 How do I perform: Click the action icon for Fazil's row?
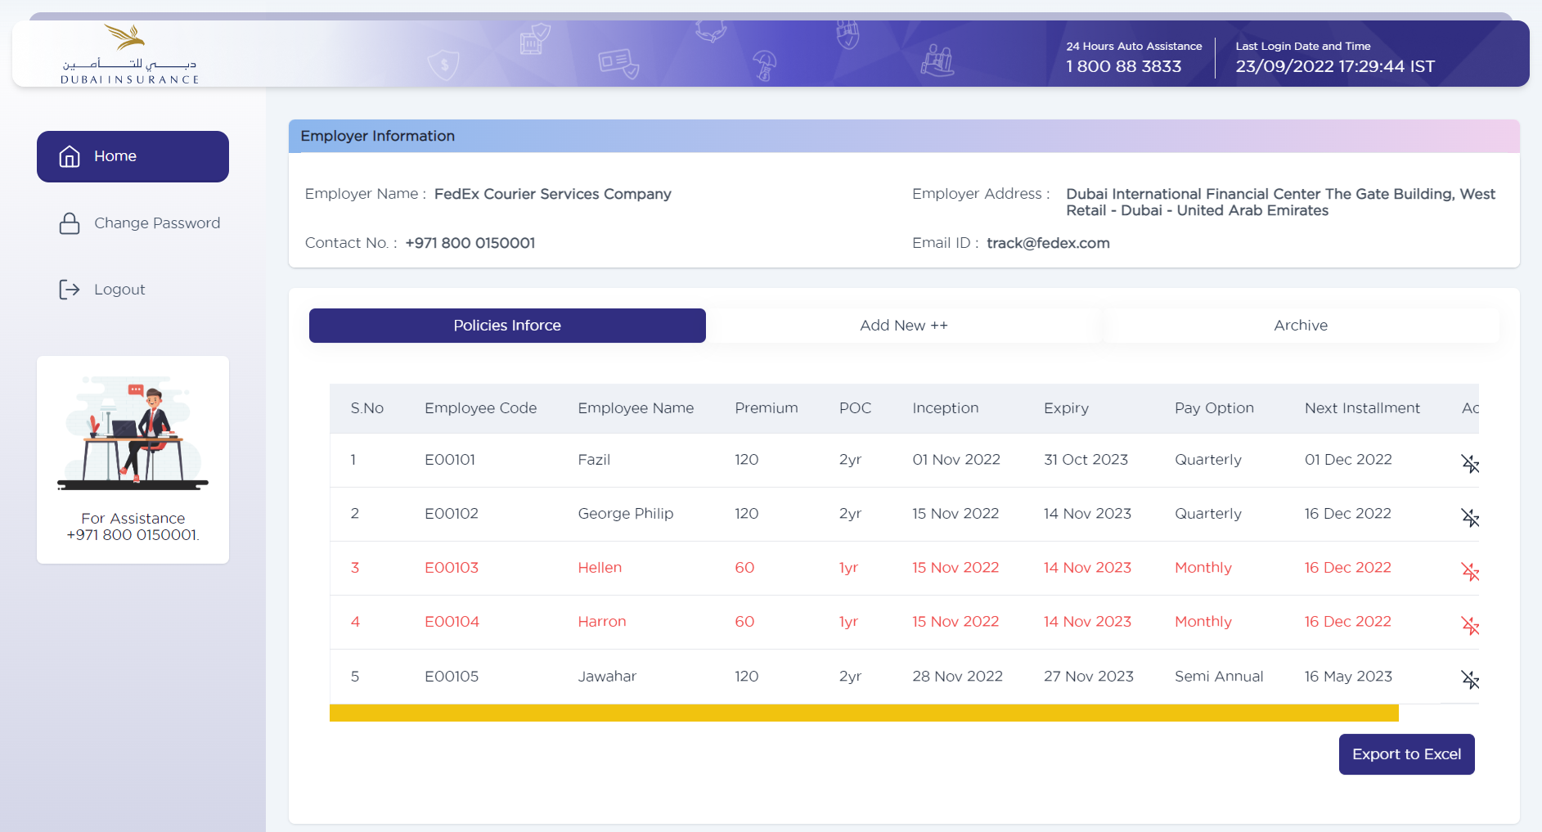1469,464
